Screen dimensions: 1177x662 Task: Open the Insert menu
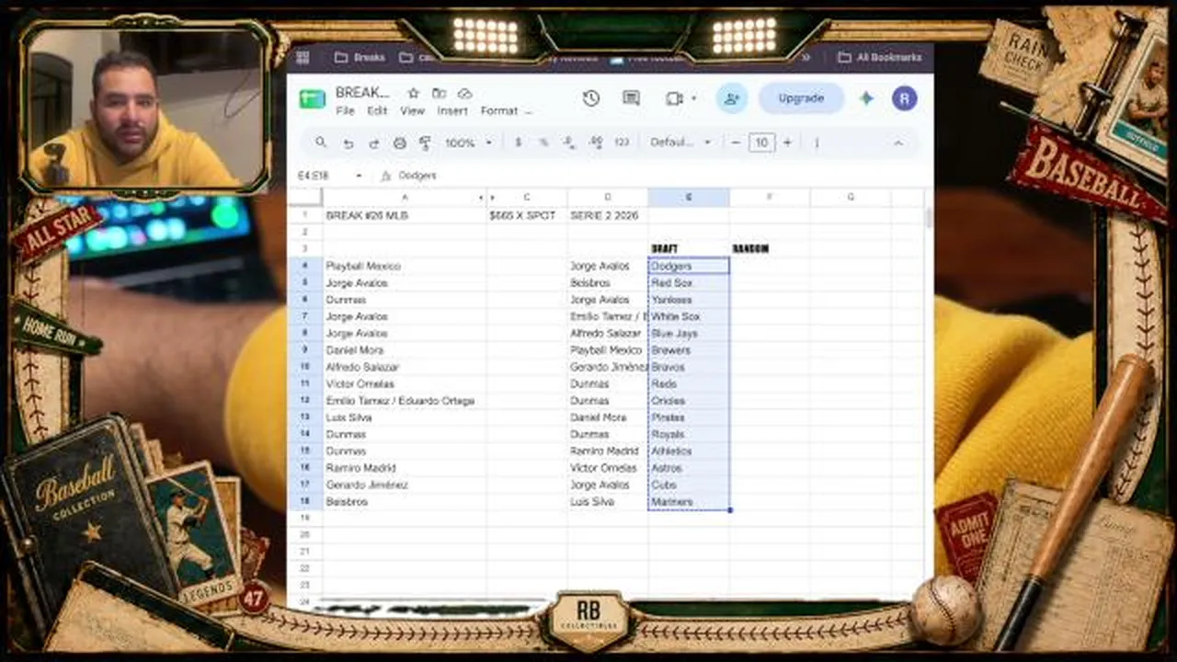coord(452,111)
